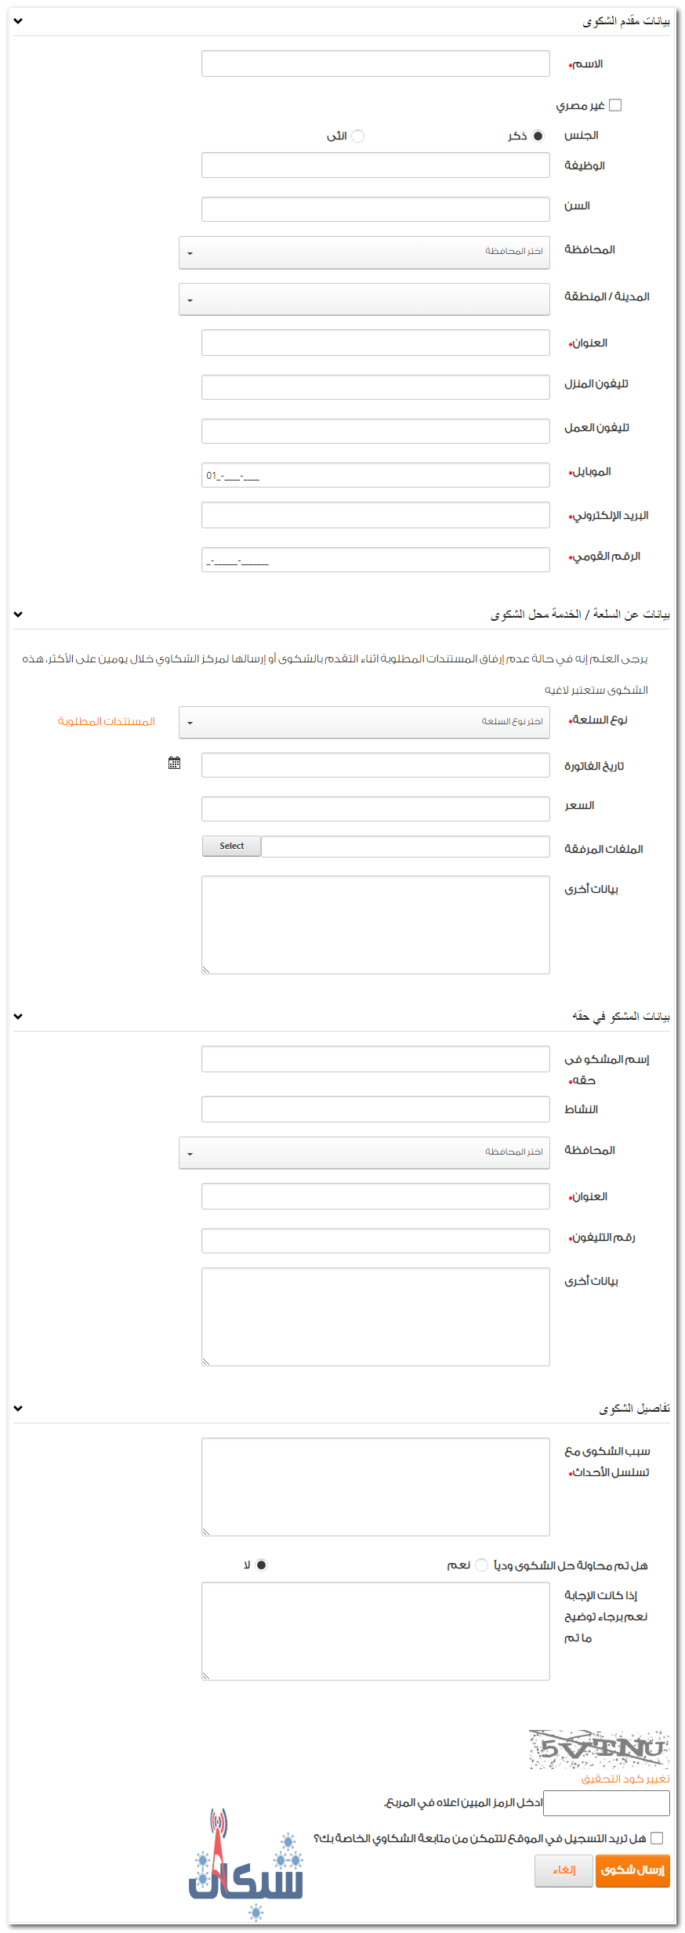Collapse the بيانات مقدم الشكوى section

(x=16, y=20)
